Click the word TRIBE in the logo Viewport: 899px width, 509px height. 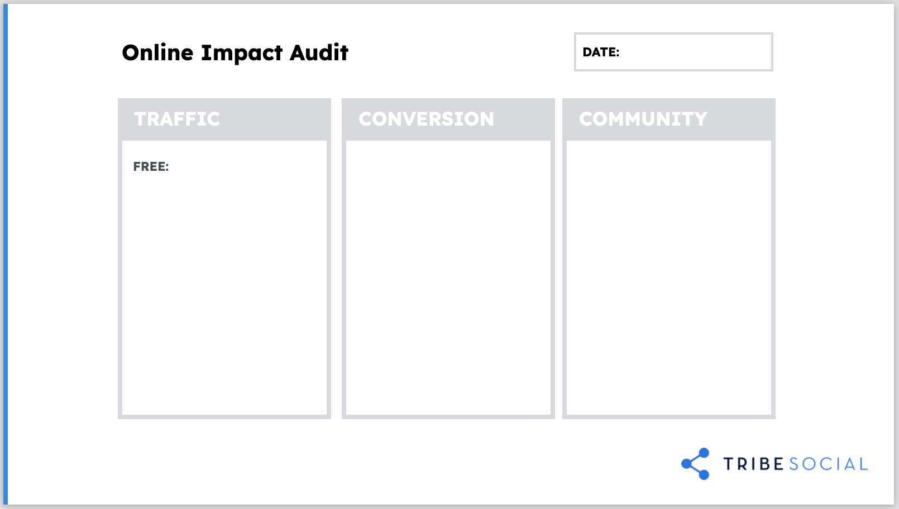(x=754, y=464)
